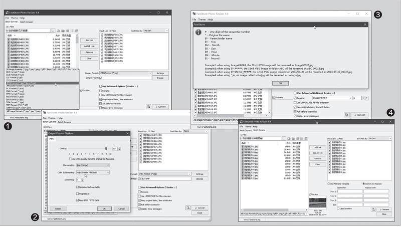Switch to Batch Convert tab in window 4

pyautogui.click(x=246, y=130)
